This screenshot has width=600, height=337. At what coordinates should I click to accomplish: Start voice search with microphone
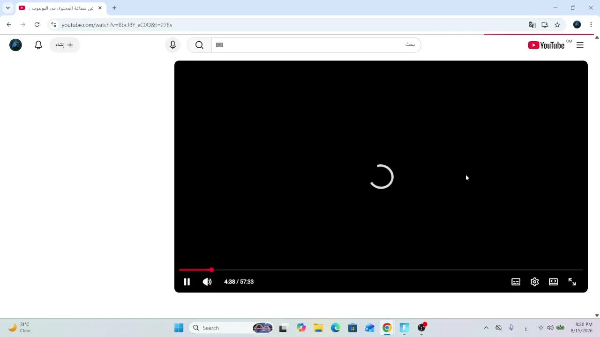click(172, 45)
